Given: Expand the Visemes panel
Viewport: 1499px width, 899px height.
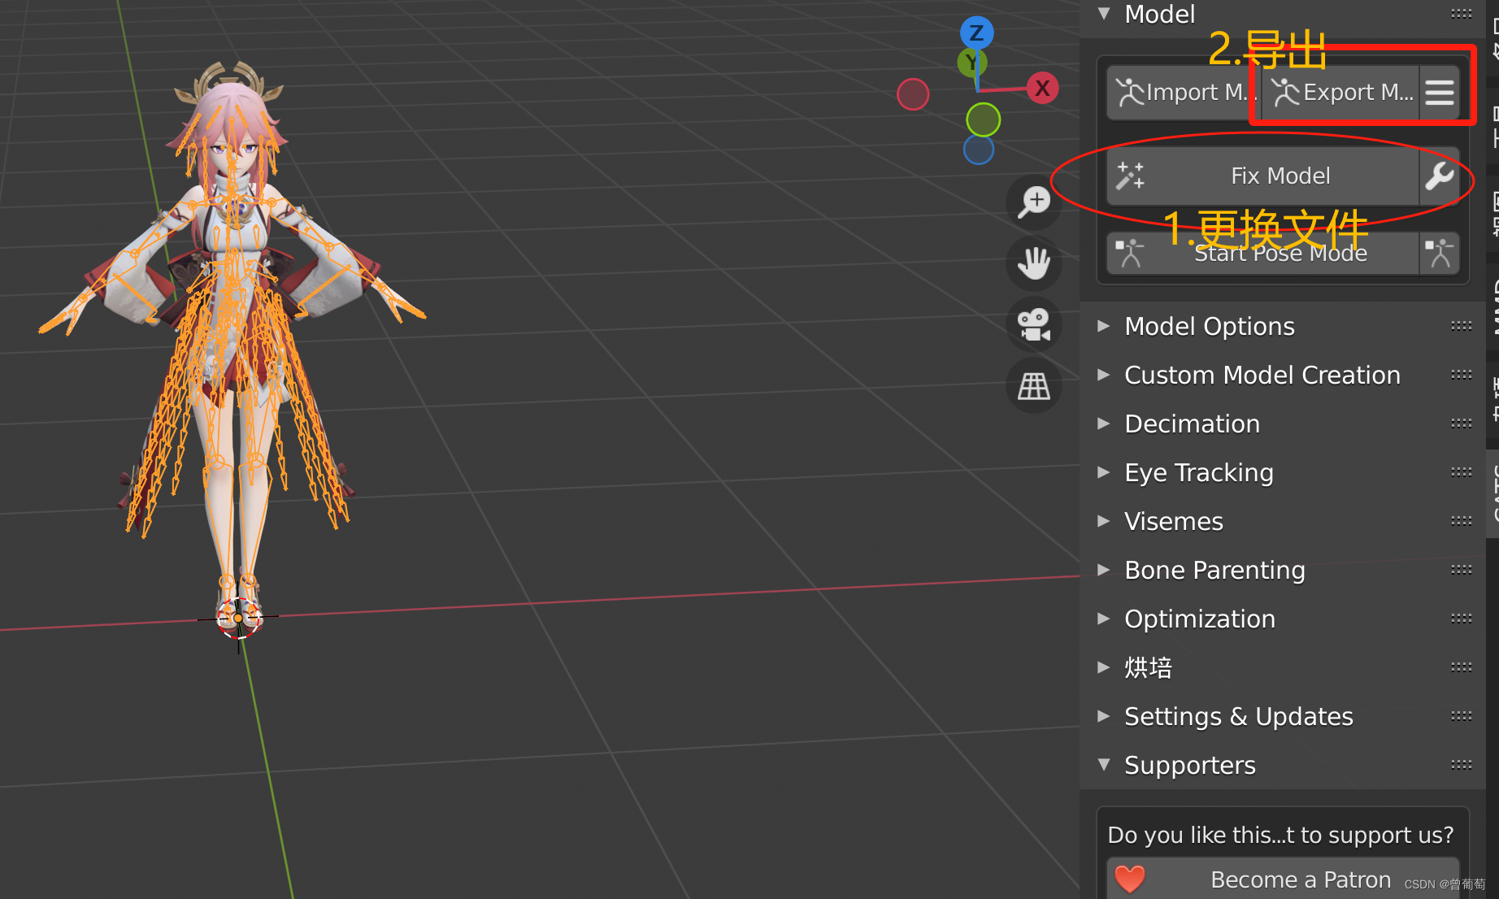Looking at the screenshot, I should [x=1104, y=521].
